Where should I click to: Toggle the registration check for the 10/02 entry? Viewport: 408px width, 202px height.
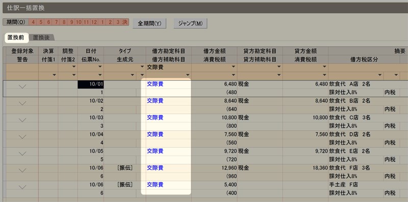pyautogui.click(x=22, y=103)
